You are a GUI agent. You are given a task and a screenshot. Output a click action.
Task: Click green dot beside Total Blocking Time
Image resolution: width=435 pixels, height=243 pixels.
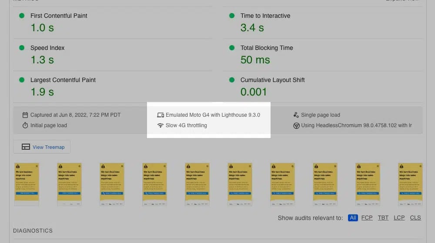(232, 48)
